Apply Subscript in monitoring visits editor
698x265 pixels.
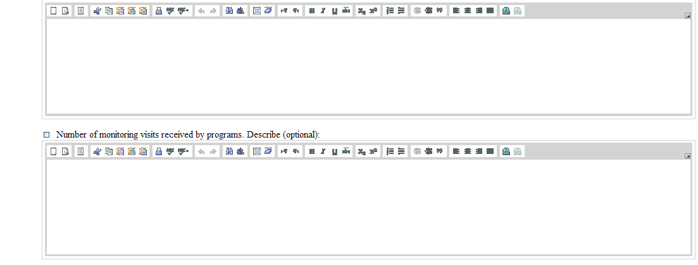361,151
